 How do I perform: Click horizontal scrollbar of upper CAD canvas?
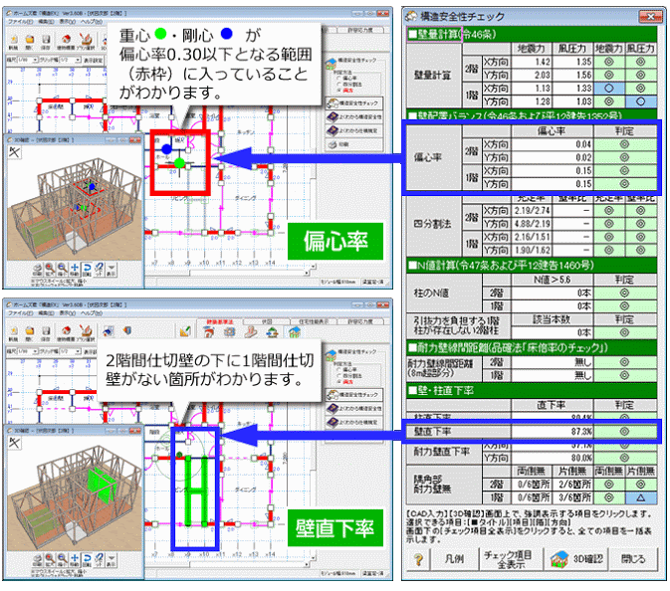tap(226, 273)
